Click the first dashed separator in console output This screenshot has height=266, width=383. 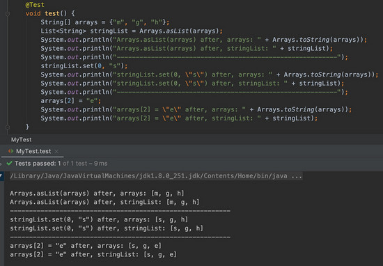pyautogui.click(x=120, y=211)
